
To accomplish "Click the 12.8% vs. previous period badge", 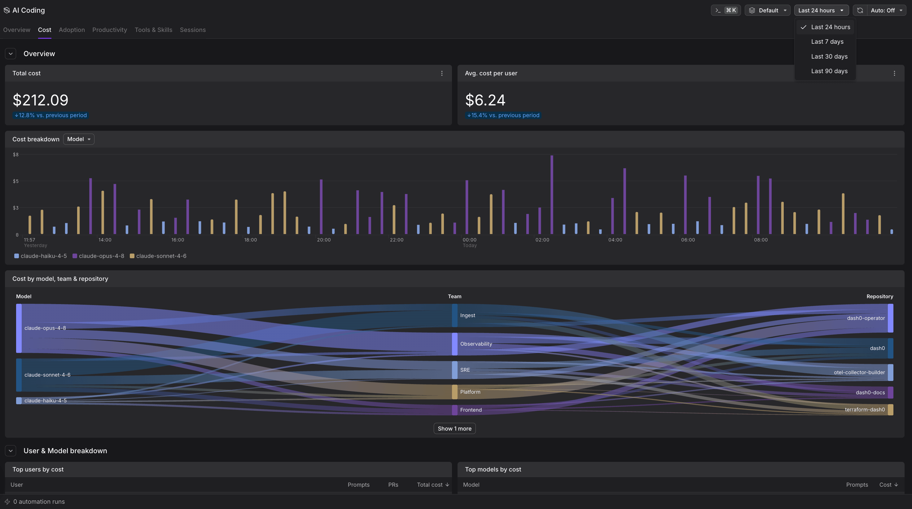I will [x=50, y=115].
